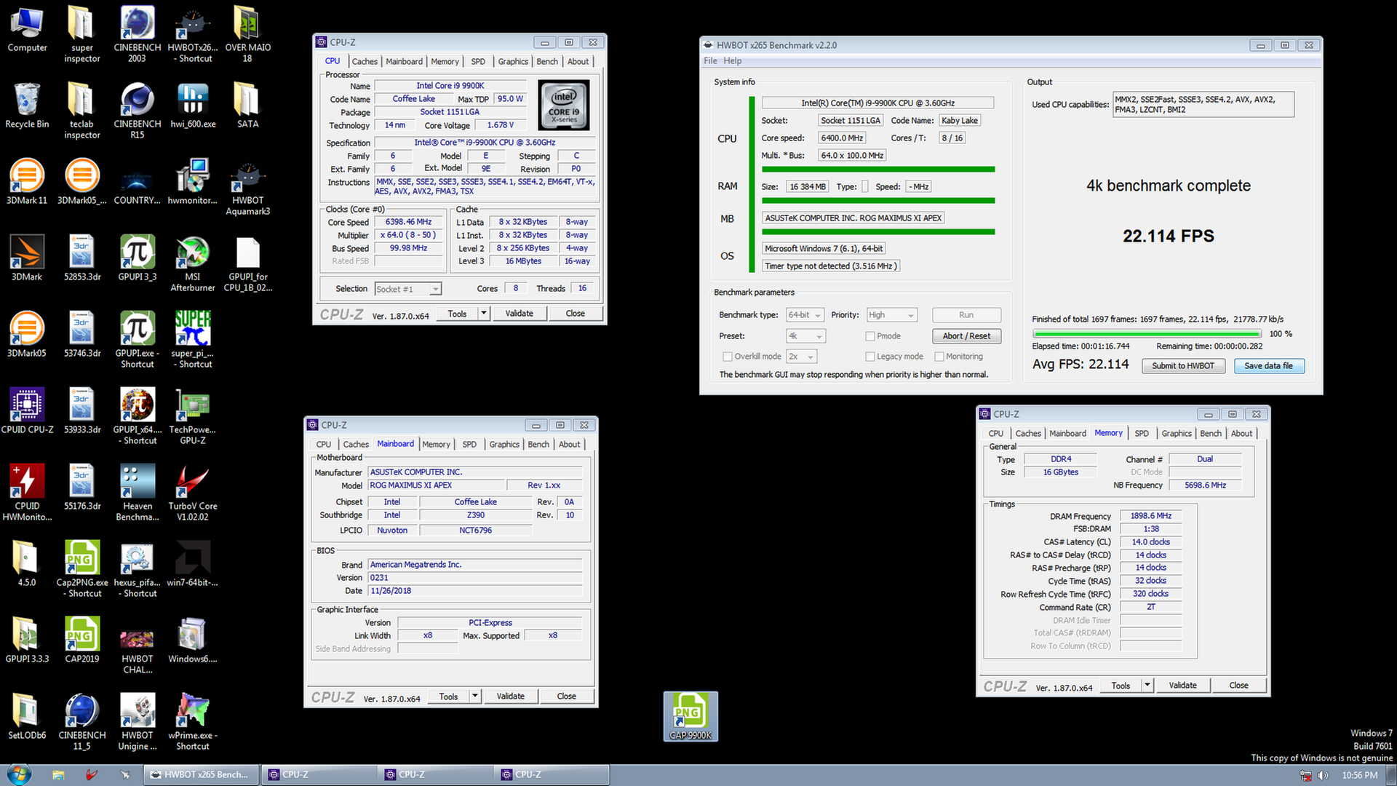Image resolution: width=1397 pixels, height=786 pixels.
Task: Launch the super_pi shortcut icon
Action: tap(192, 340)
